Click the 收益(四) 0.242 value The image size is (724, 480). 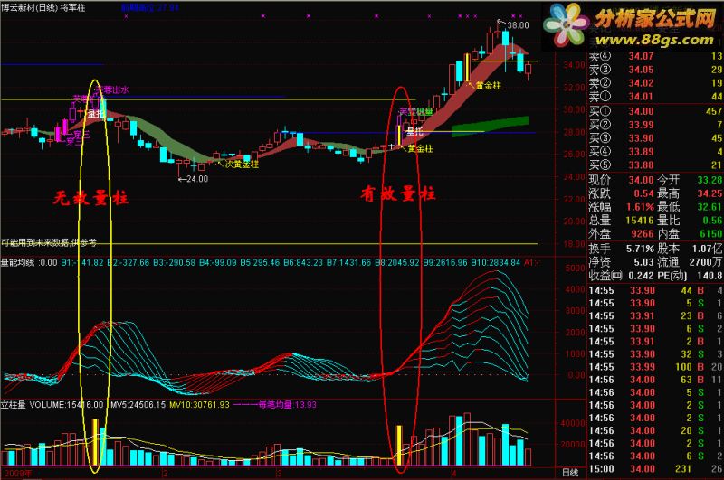tap(641, 276)
